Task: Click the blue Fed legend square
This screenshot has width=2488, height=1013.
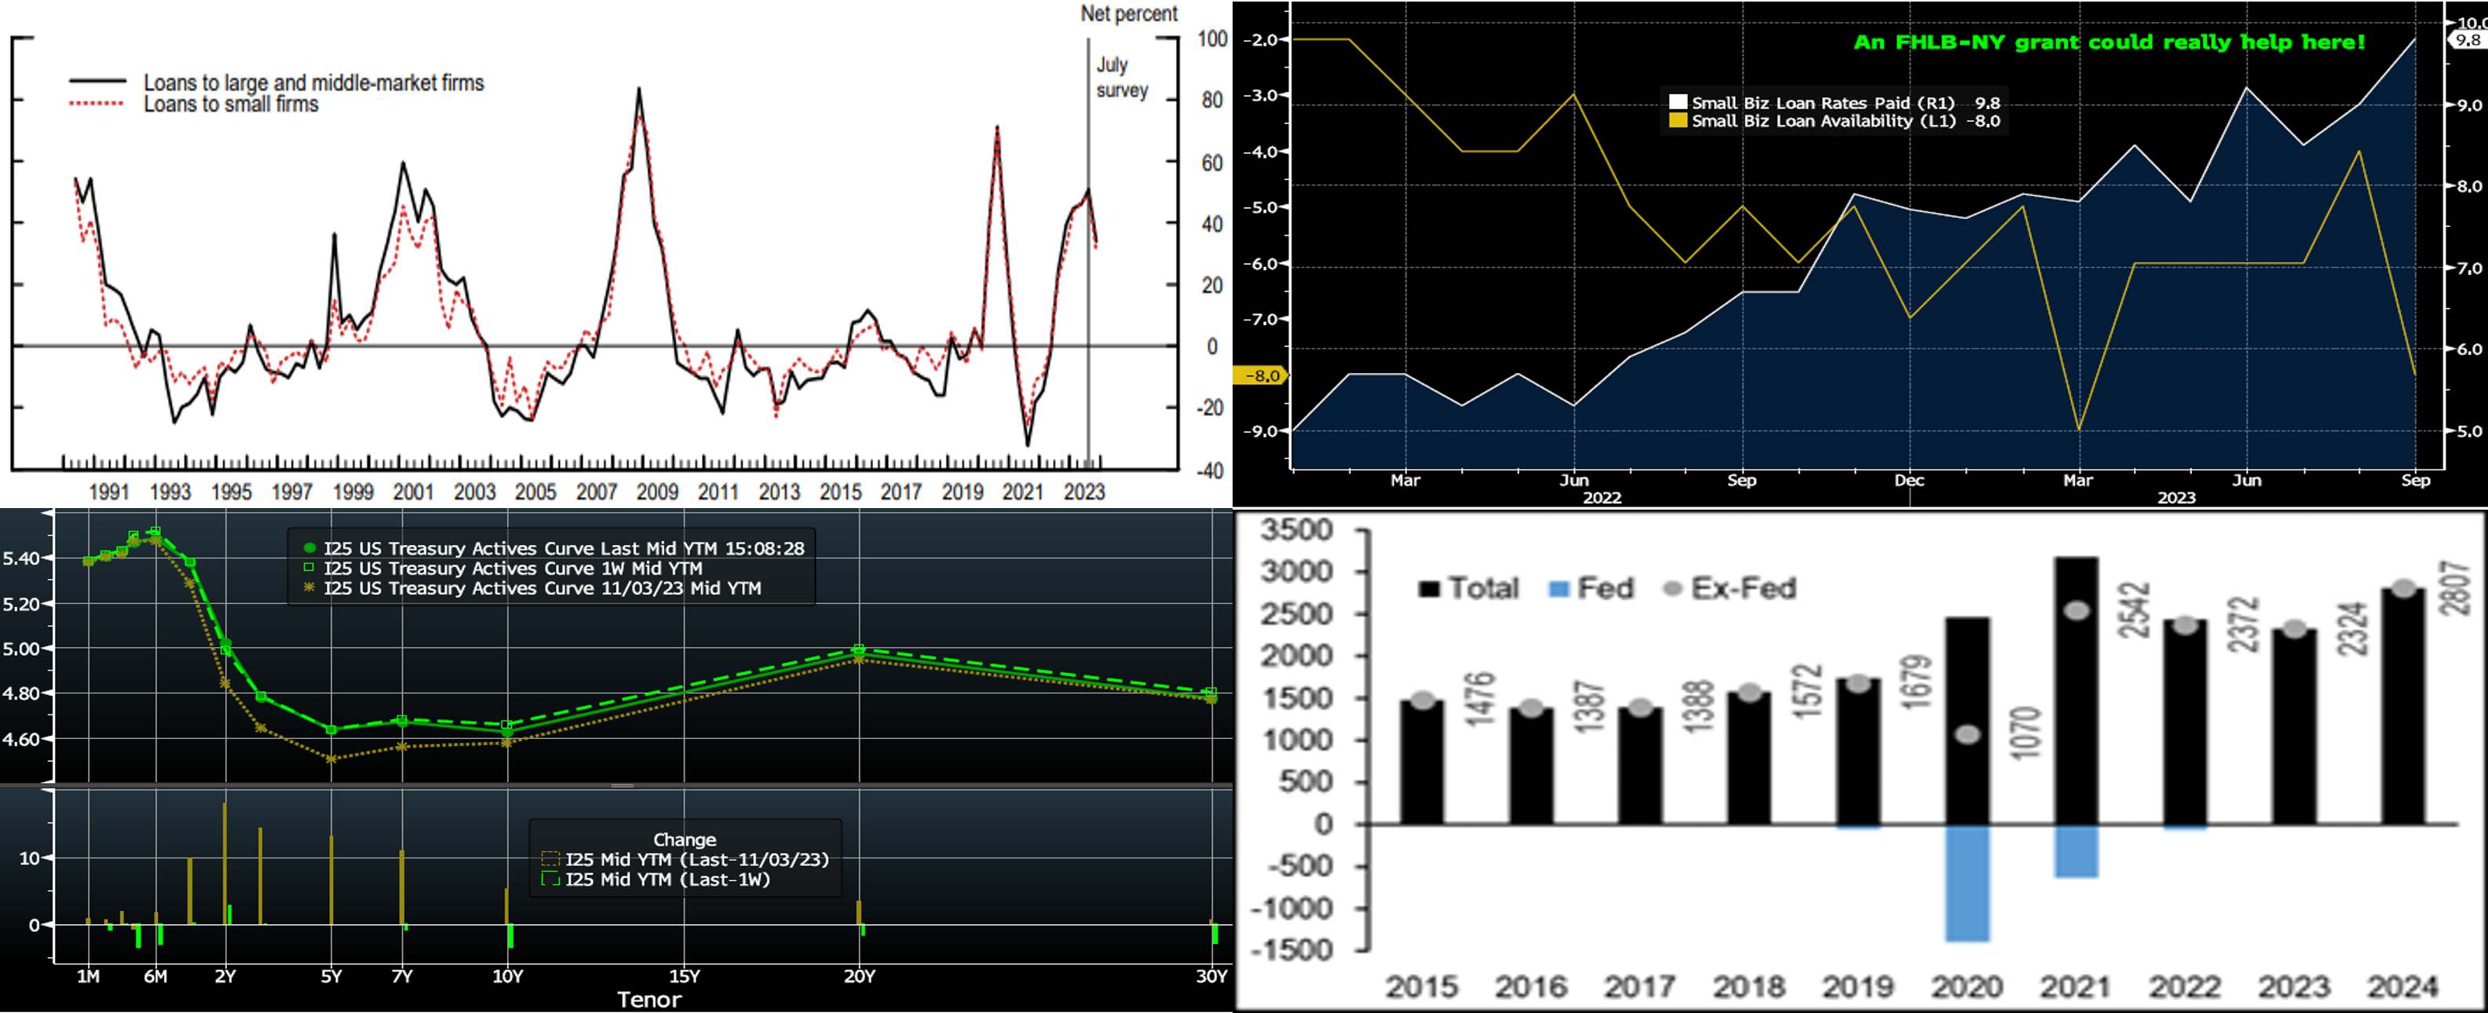Action: pos(1558,589)
